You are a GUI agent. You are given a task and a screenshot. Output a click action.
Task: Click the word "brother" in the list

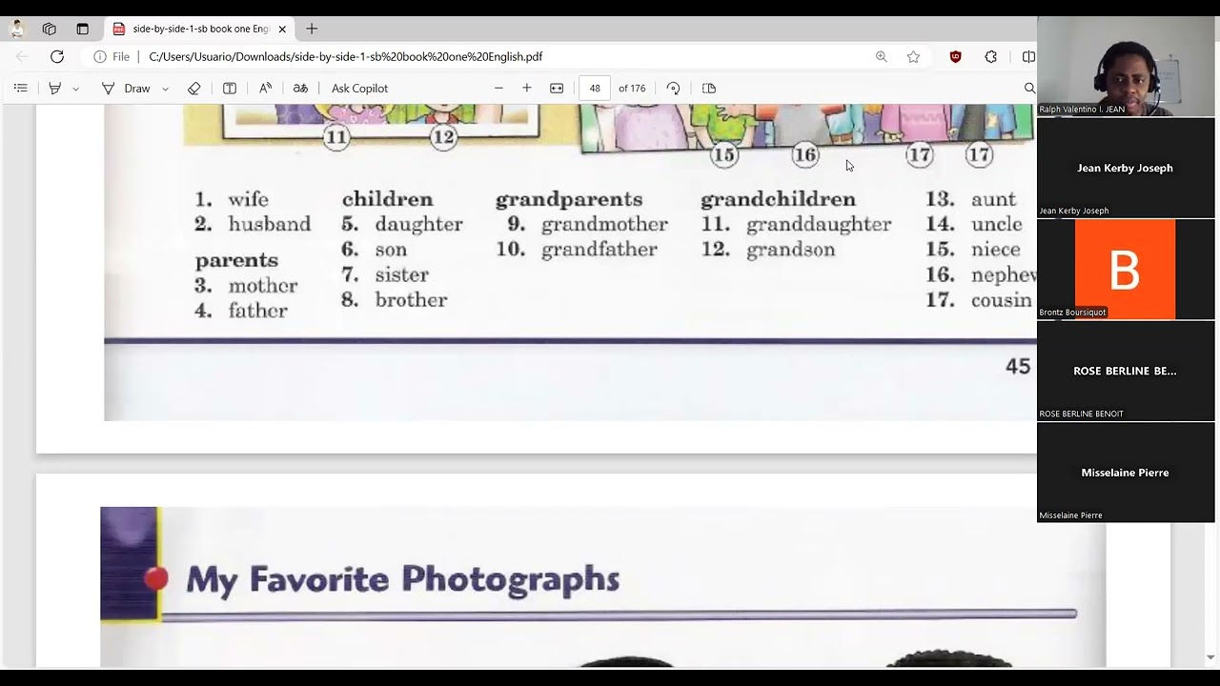click(411, 300)
